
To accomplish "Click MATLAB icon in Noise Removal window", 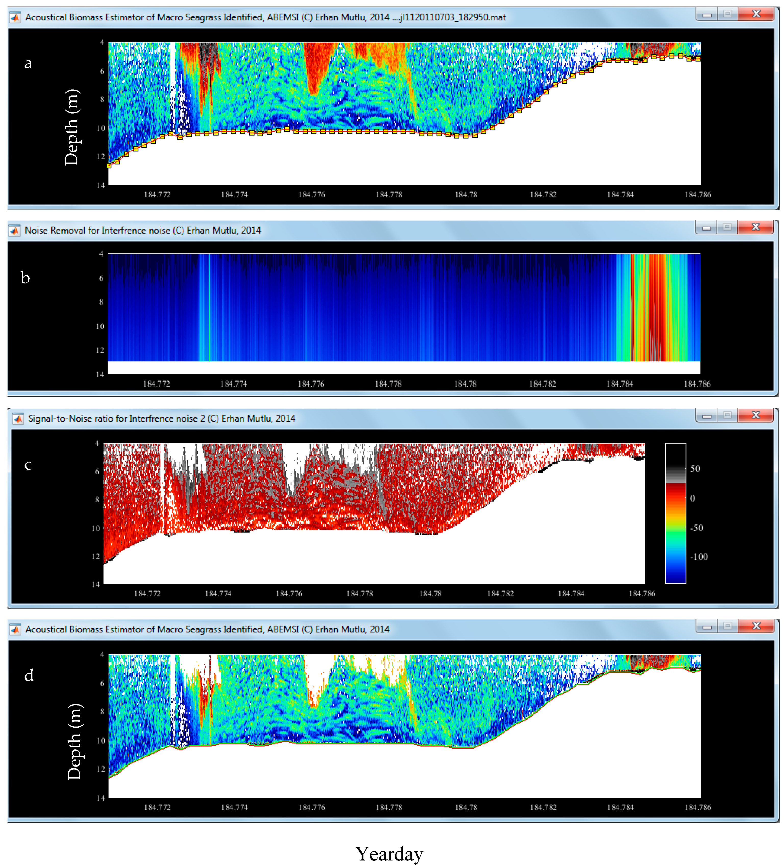I will coord(15,231).
